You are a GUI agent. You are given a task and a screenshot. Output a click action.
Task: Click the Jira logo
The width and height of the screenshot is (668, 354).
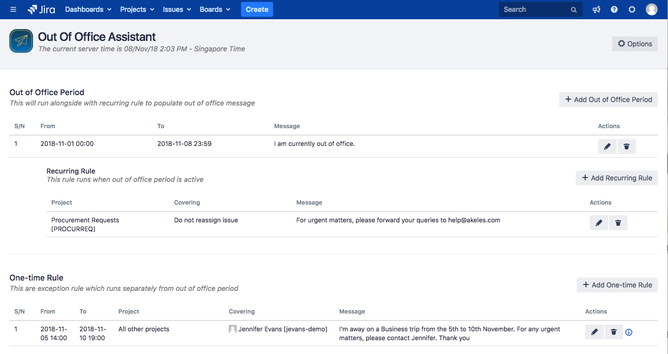click(x=41, y=9)
